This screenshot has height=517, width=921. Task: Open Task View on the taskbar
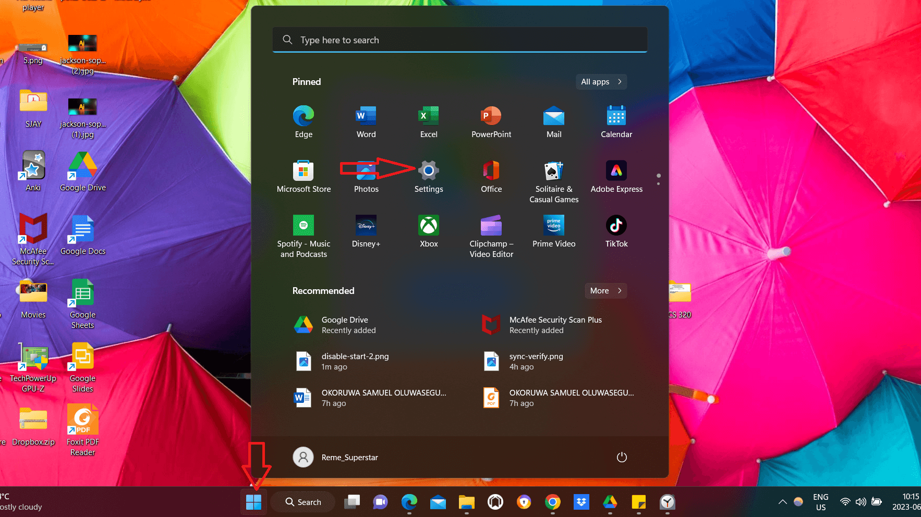coord(352,502)
